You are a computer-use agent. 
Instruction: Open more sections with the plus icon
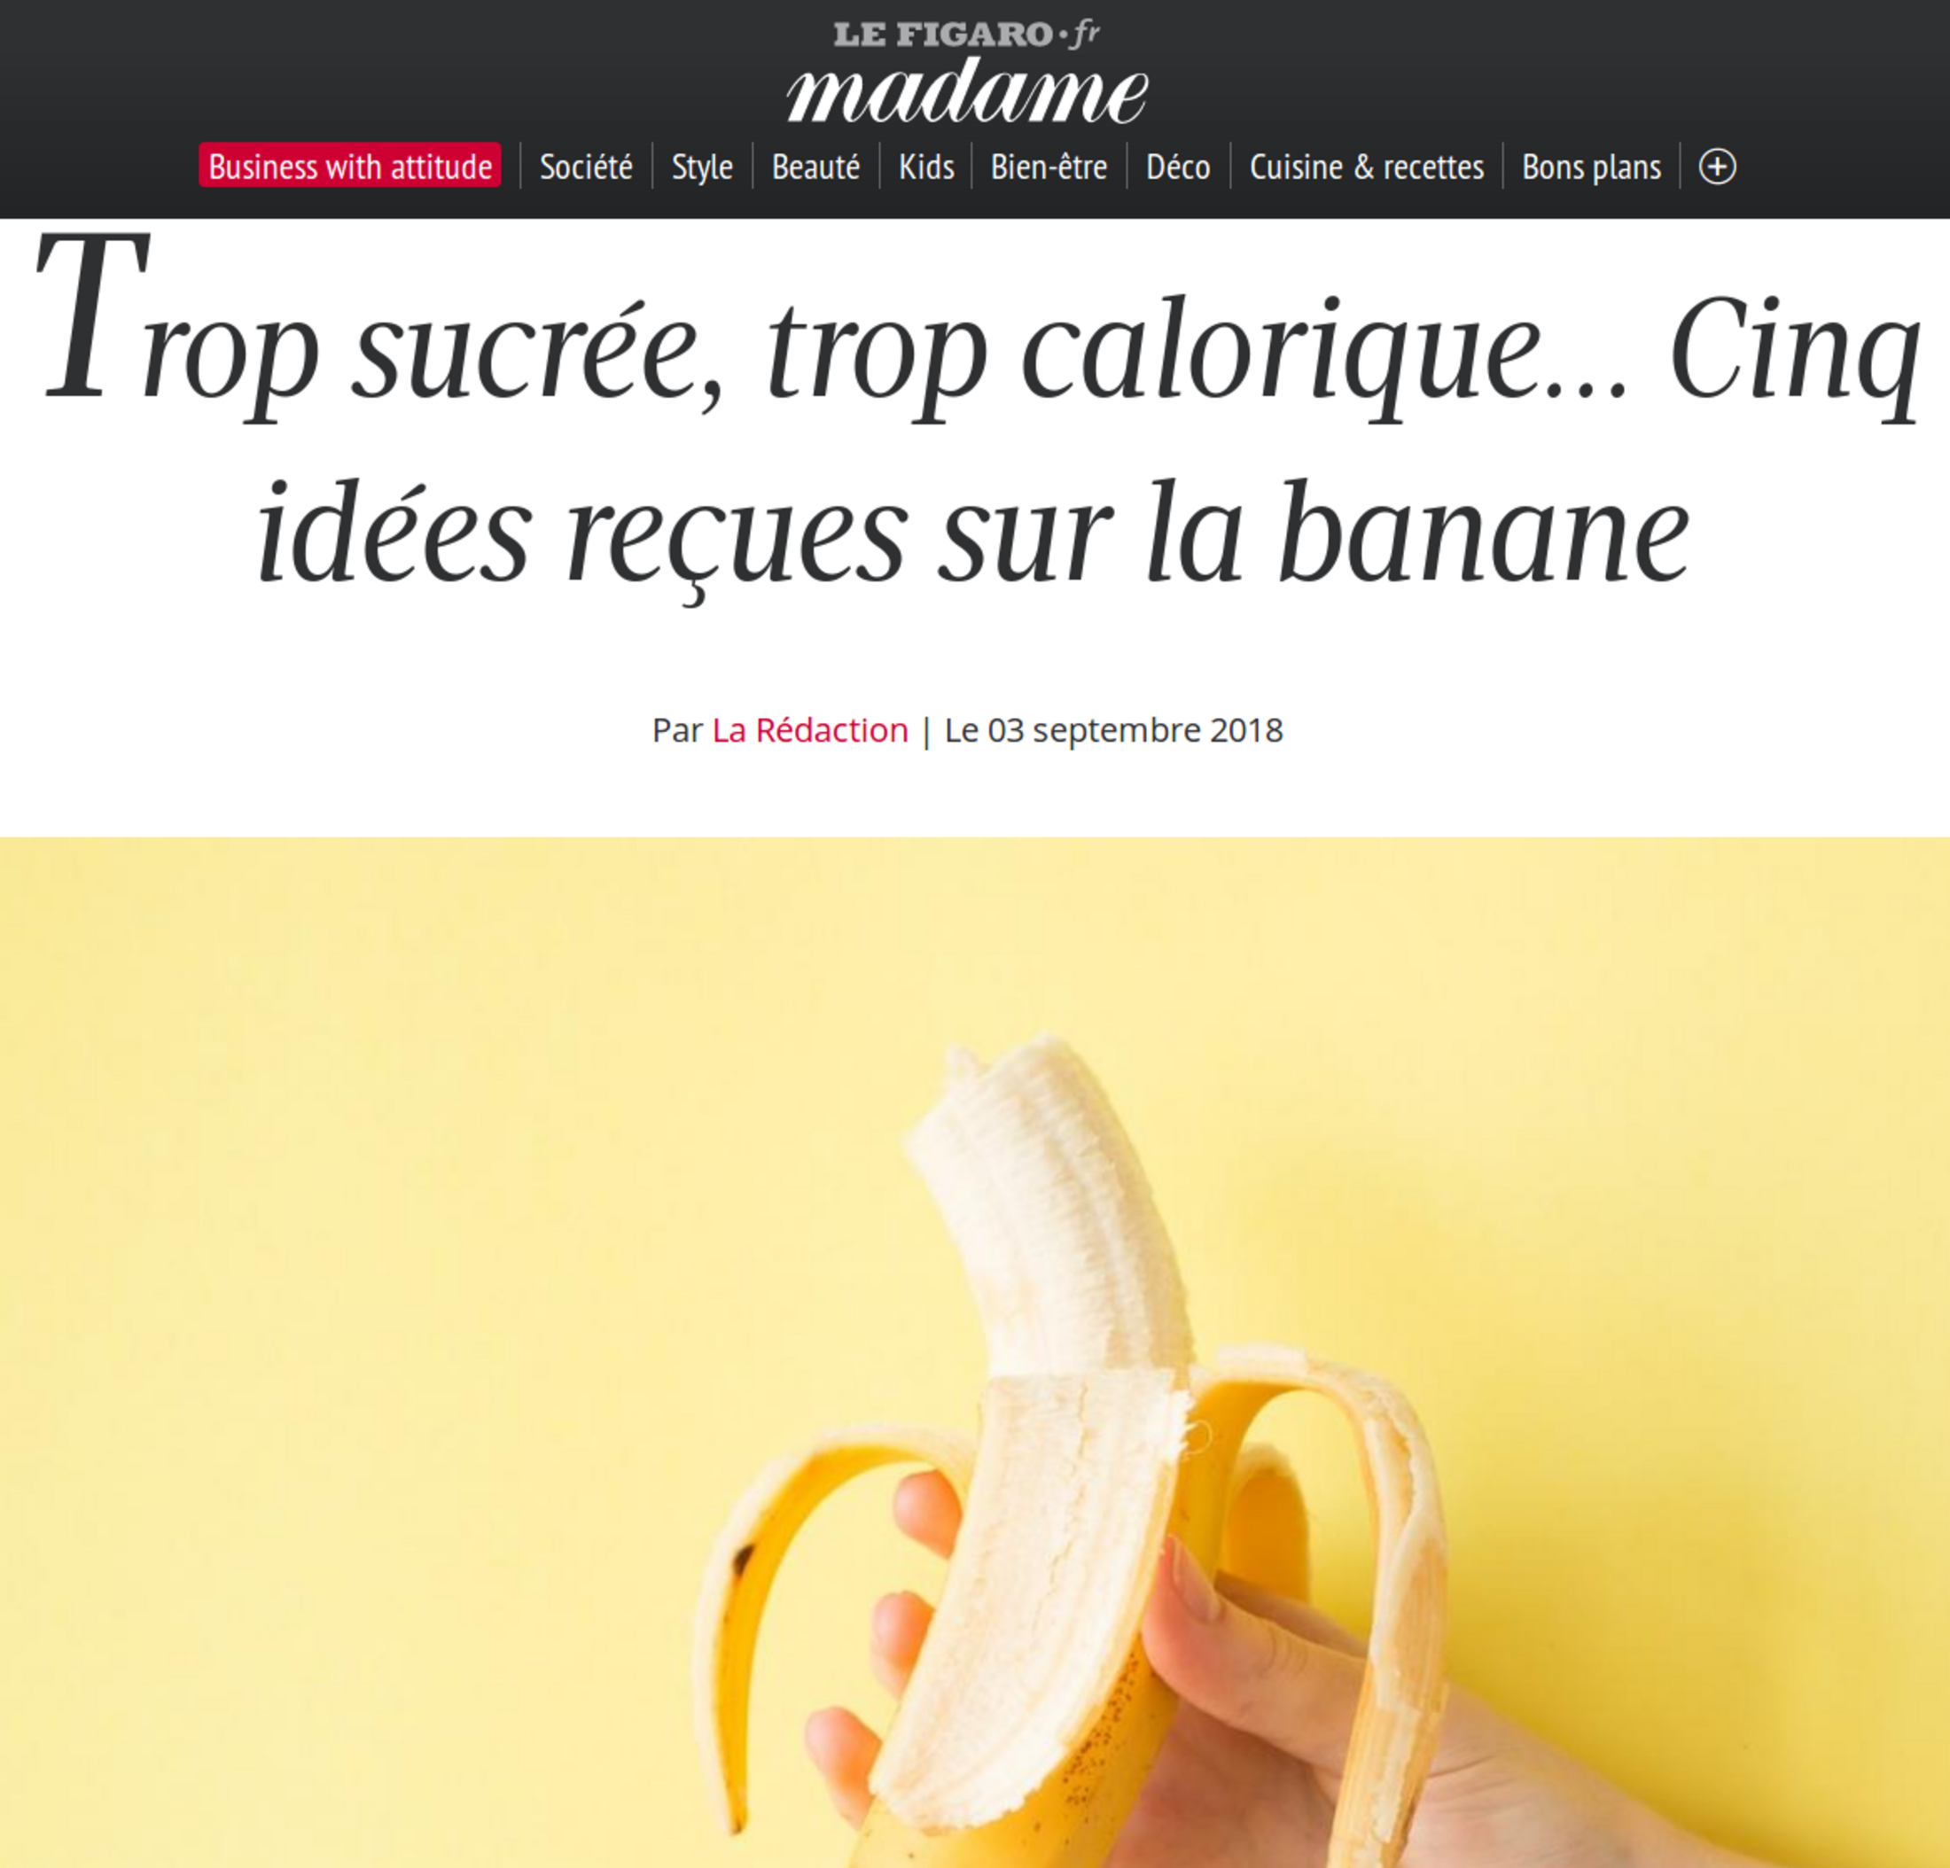[x=1717, y=166]
